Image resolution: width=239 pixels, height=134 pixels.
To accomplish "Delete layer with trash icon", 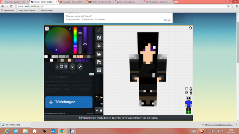I will pyautogui.click(x=101, y=111).
